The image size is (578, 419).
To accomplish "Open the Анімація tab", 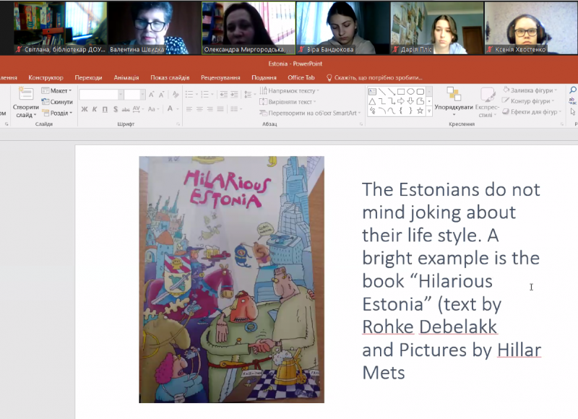I will click(126, 78).
